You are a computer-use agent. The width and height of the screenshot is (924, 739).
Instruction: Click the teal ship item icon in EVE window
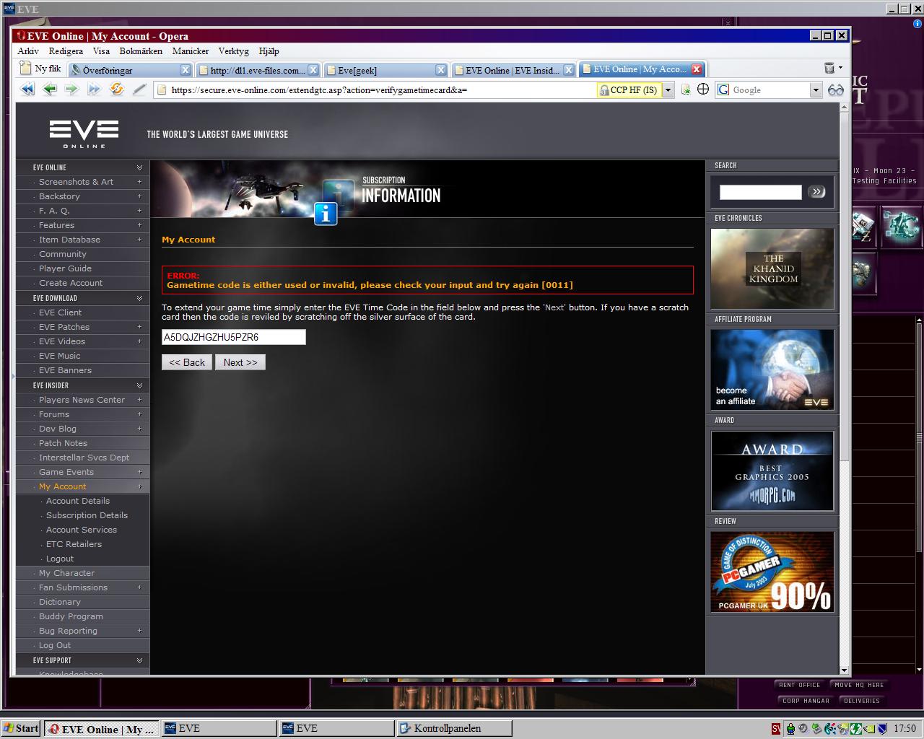tap(901, 226)
